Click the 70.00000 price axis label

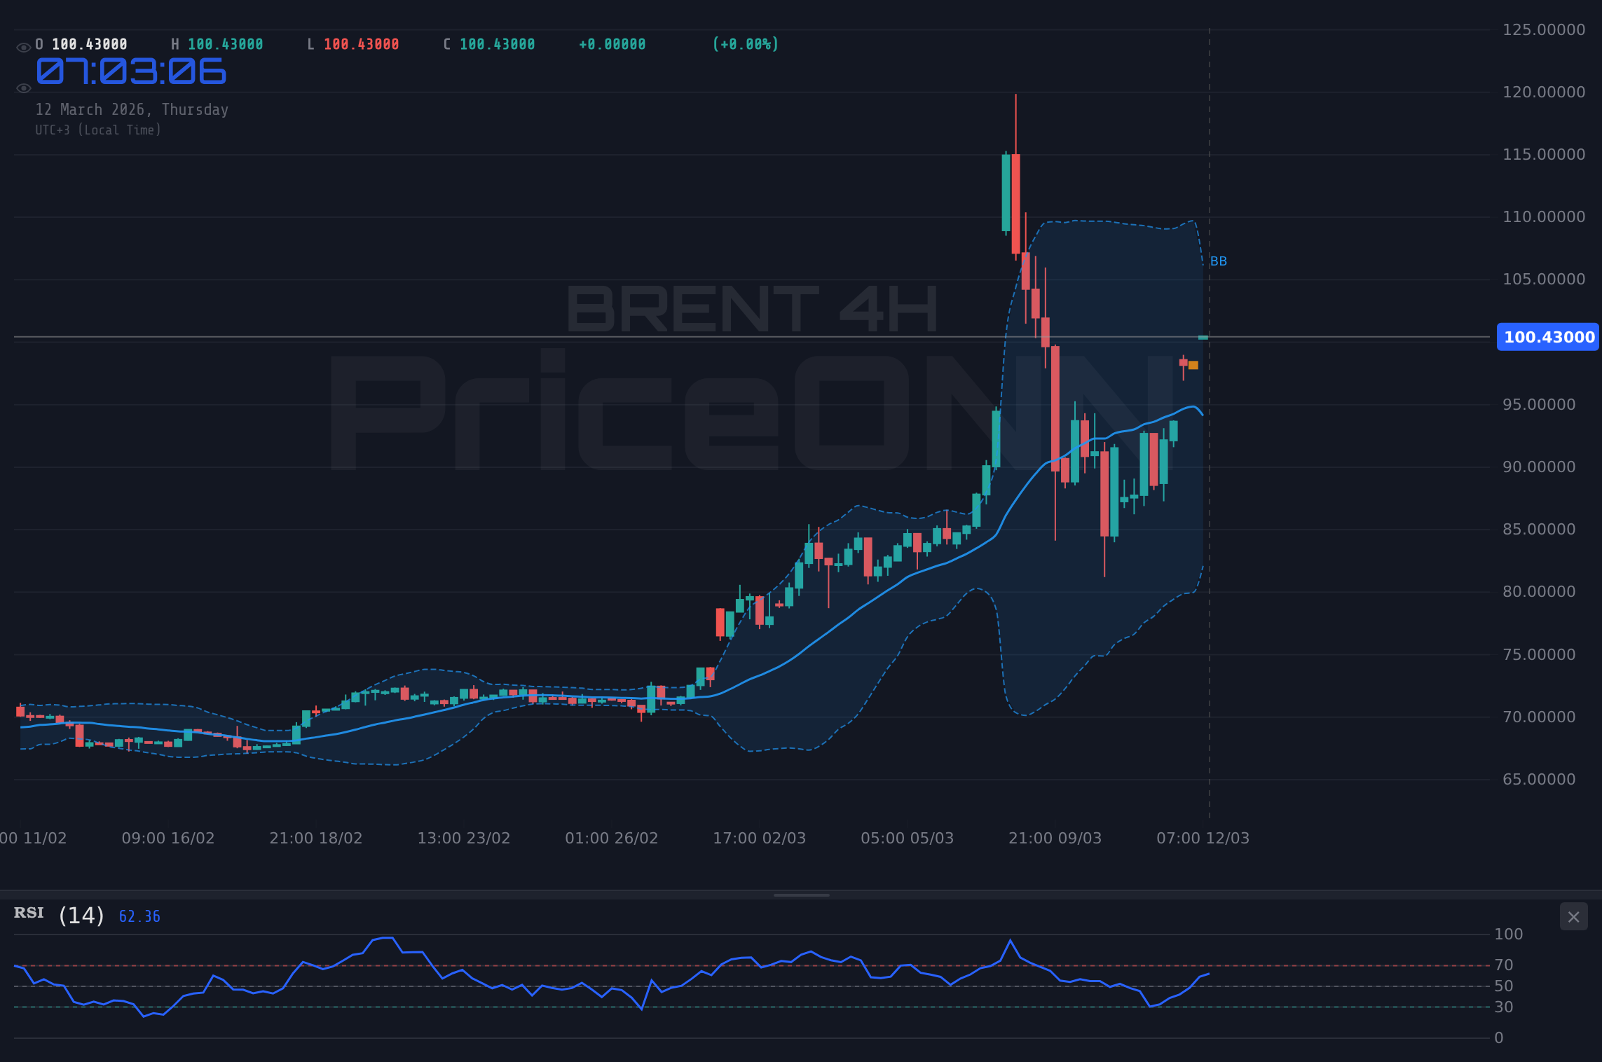pos(1539,717)
